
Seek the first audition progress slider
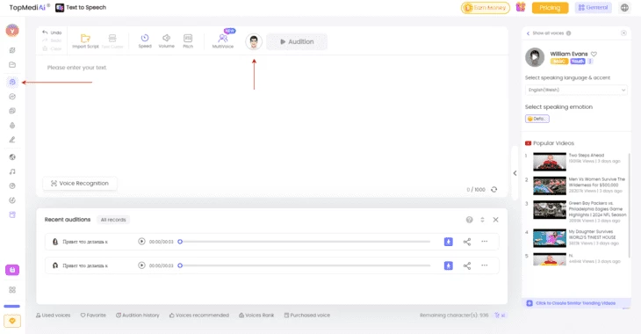(x=304, y=242)
